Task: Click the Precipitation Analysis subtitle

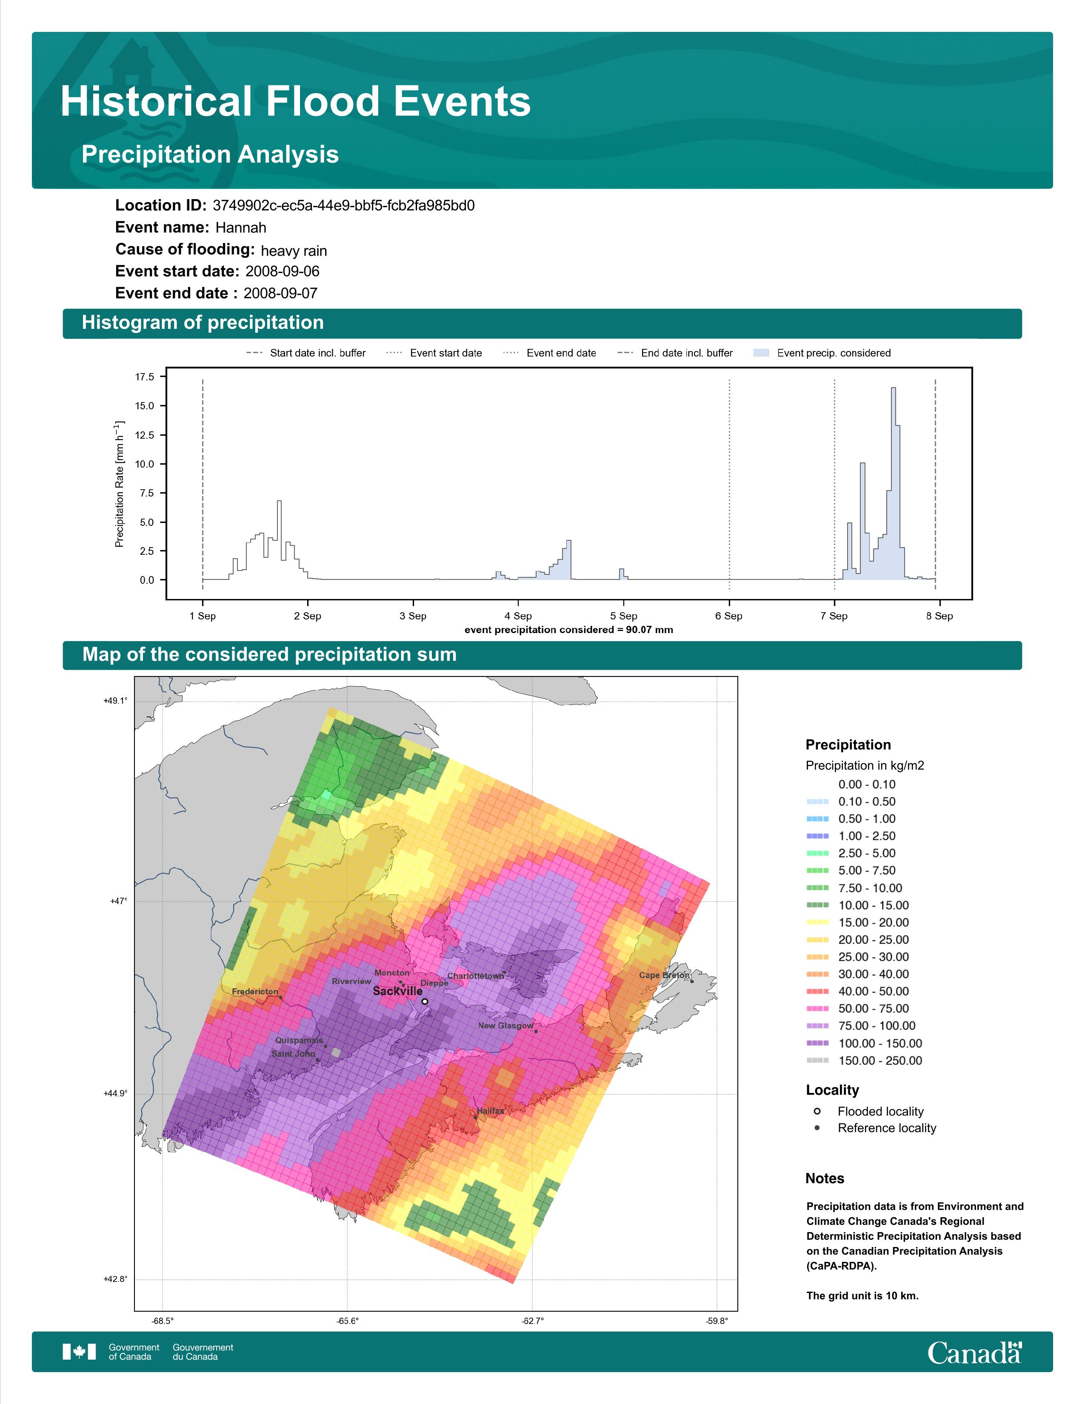Action: pyautogui.click(x=210, y=155)
